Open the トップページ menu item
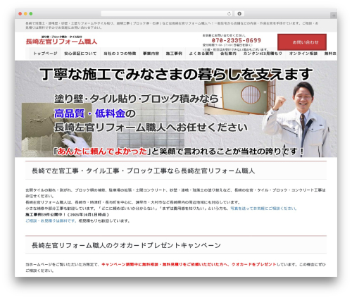This screenshot has height=298, width=352. (45, 54)
